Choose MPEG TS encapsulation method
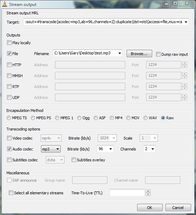 click(9, 118)
